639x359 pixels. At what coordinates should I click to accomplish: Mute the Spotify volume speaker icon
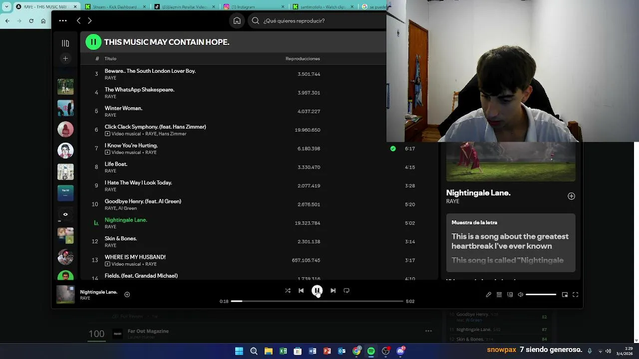click(x=521, y=295)
